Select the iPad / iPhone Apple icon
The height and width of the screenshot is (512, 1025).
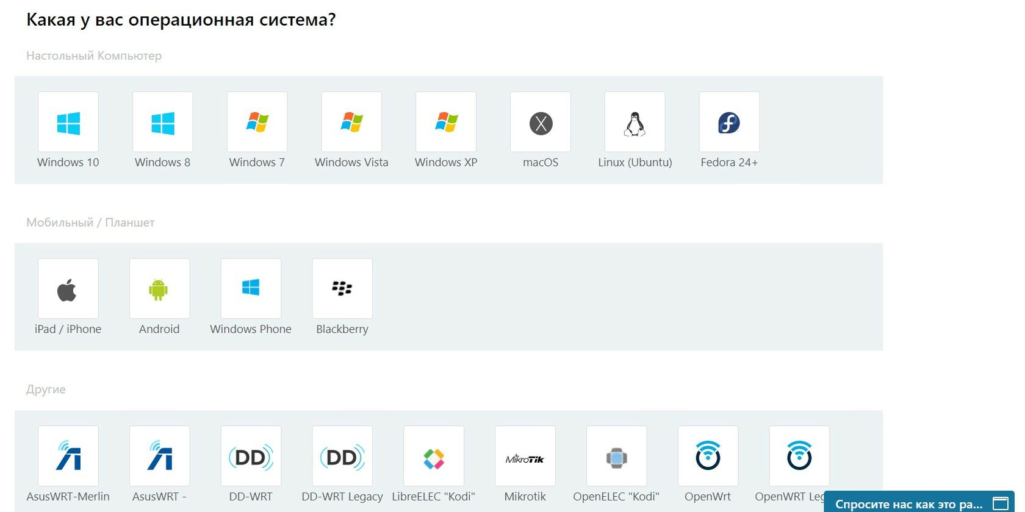[68, 289]
